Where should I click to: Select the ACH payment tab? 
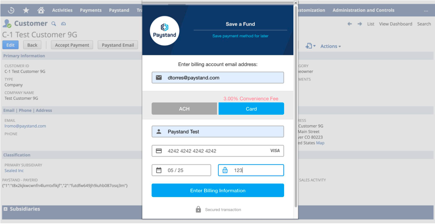pos(184,109)
